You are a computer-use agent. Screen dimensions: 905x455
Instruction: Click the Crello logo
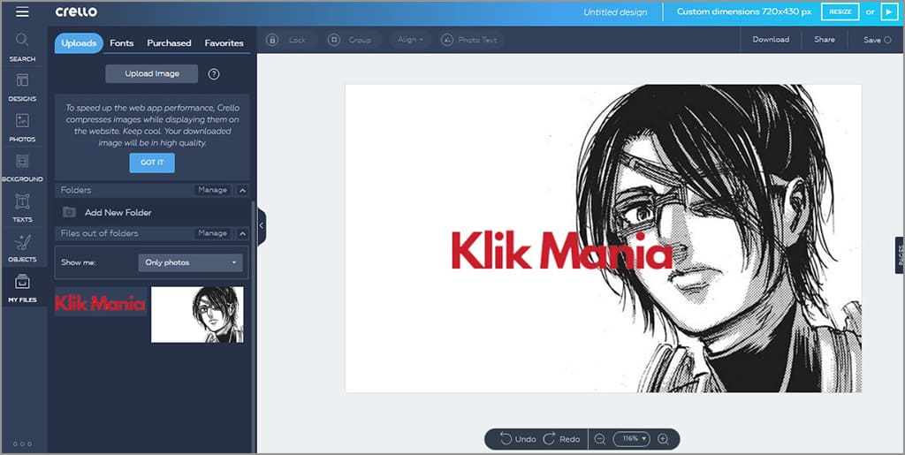(76, 11)
